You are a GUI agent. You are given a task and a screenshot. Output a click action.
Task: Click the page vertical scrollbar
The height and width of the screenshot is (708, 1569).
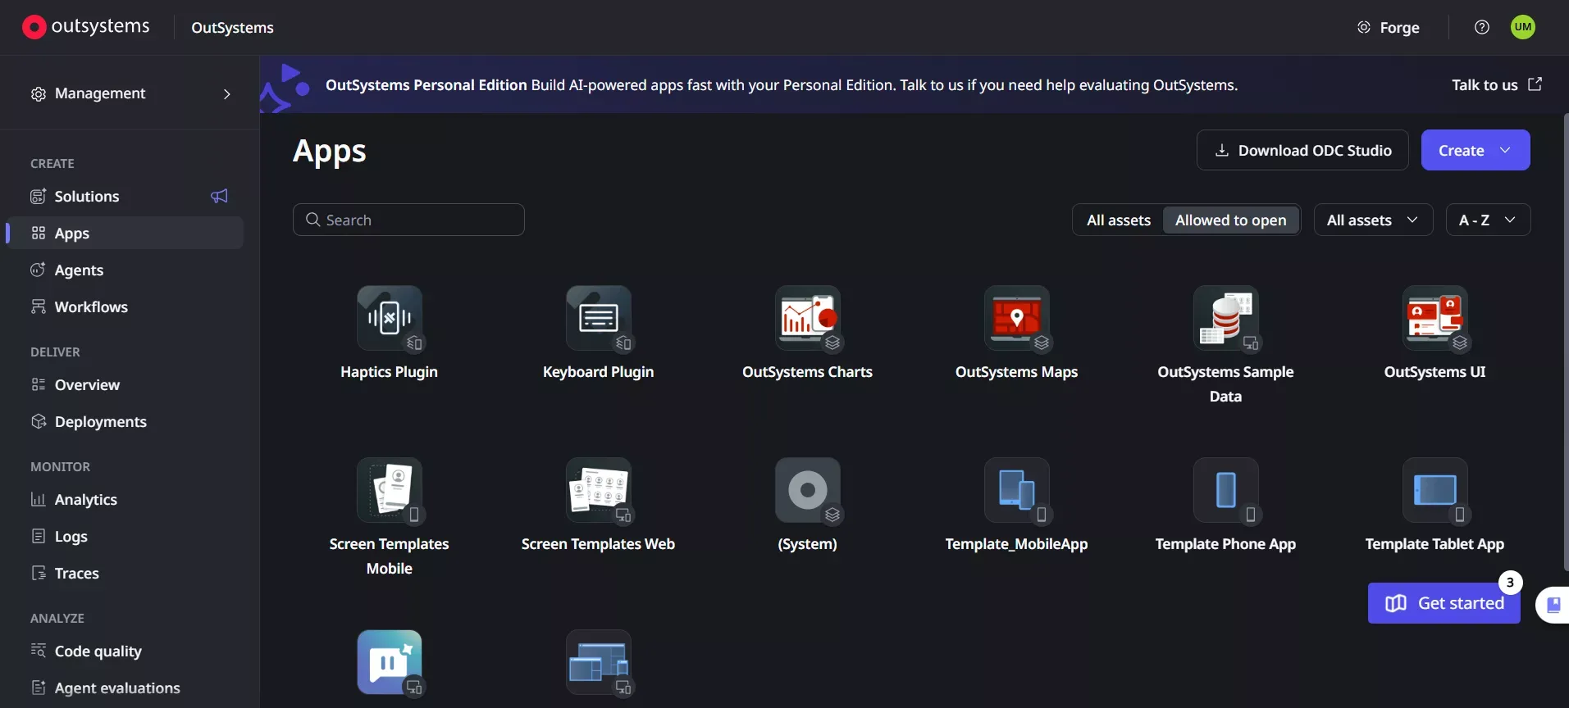pyautogui.click(x=1566, y=343)
